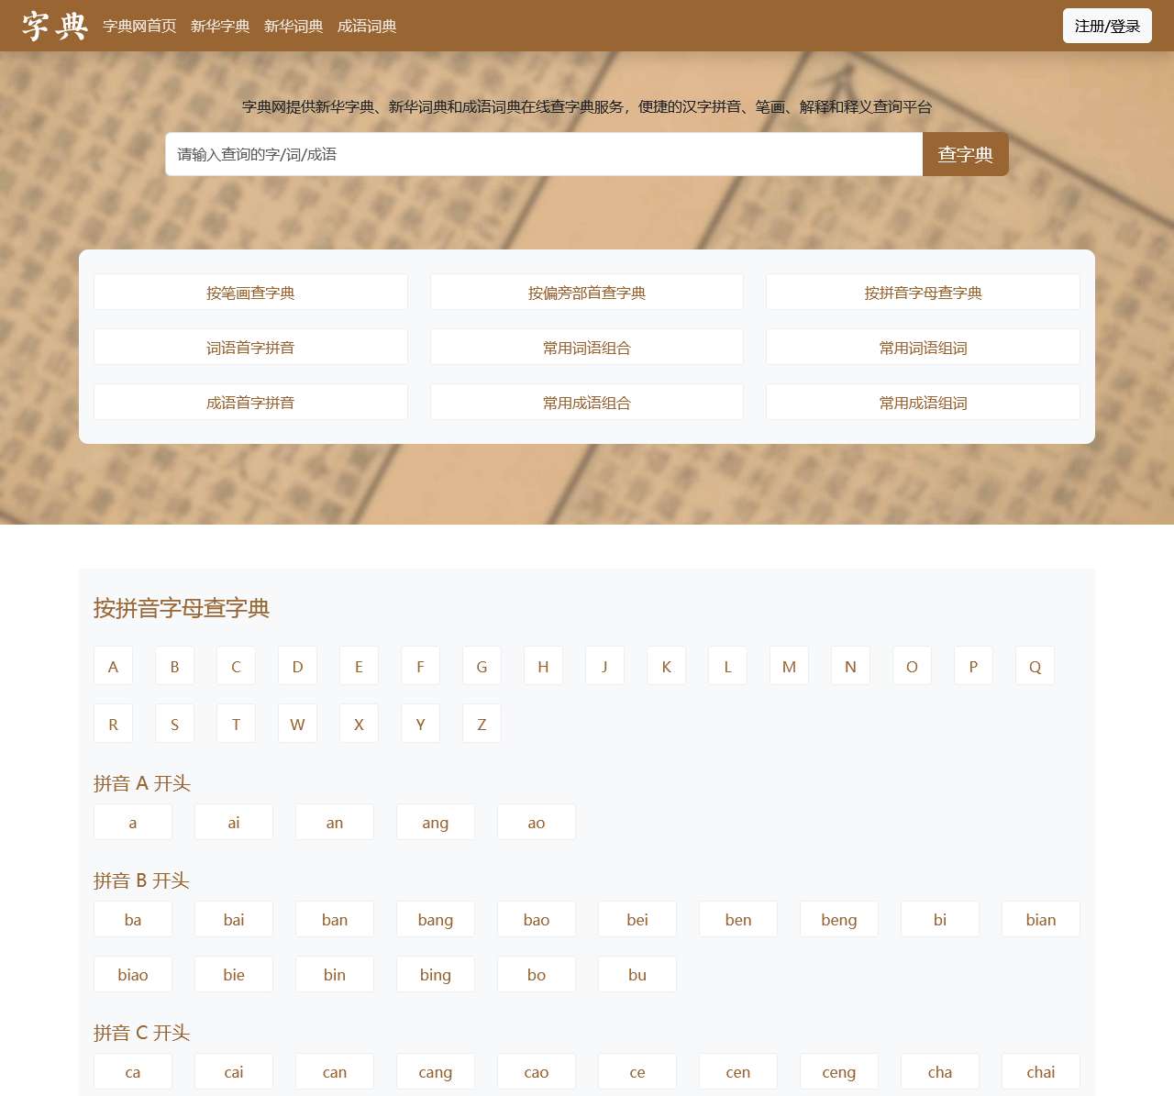Open 按笔画查字典 lookup option
The image size is (1174, 1096).
[x=250, y=293]
